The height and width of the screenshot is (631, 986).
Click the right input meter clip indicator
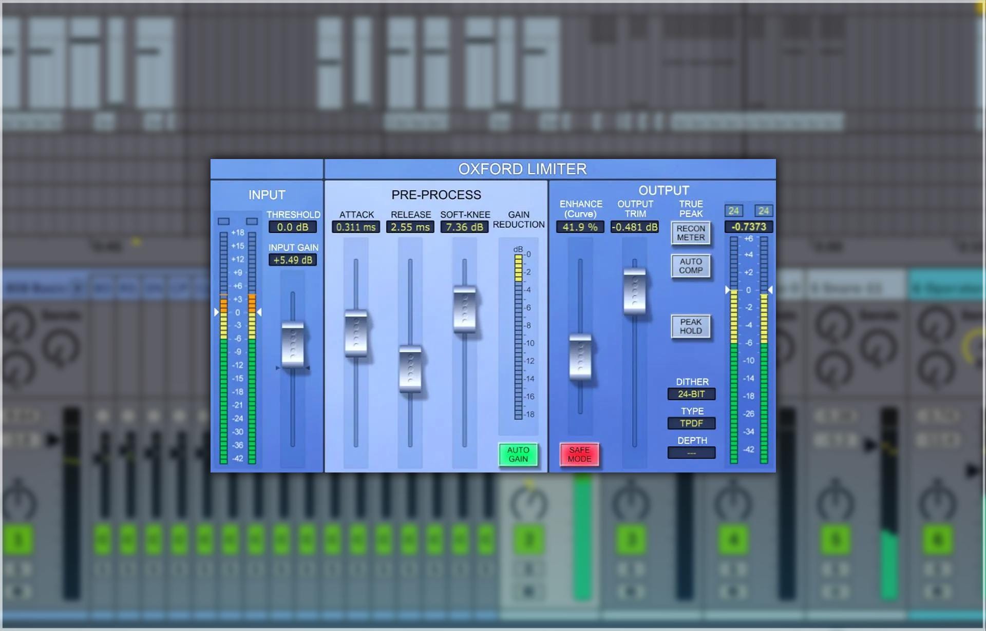point(252,221)
